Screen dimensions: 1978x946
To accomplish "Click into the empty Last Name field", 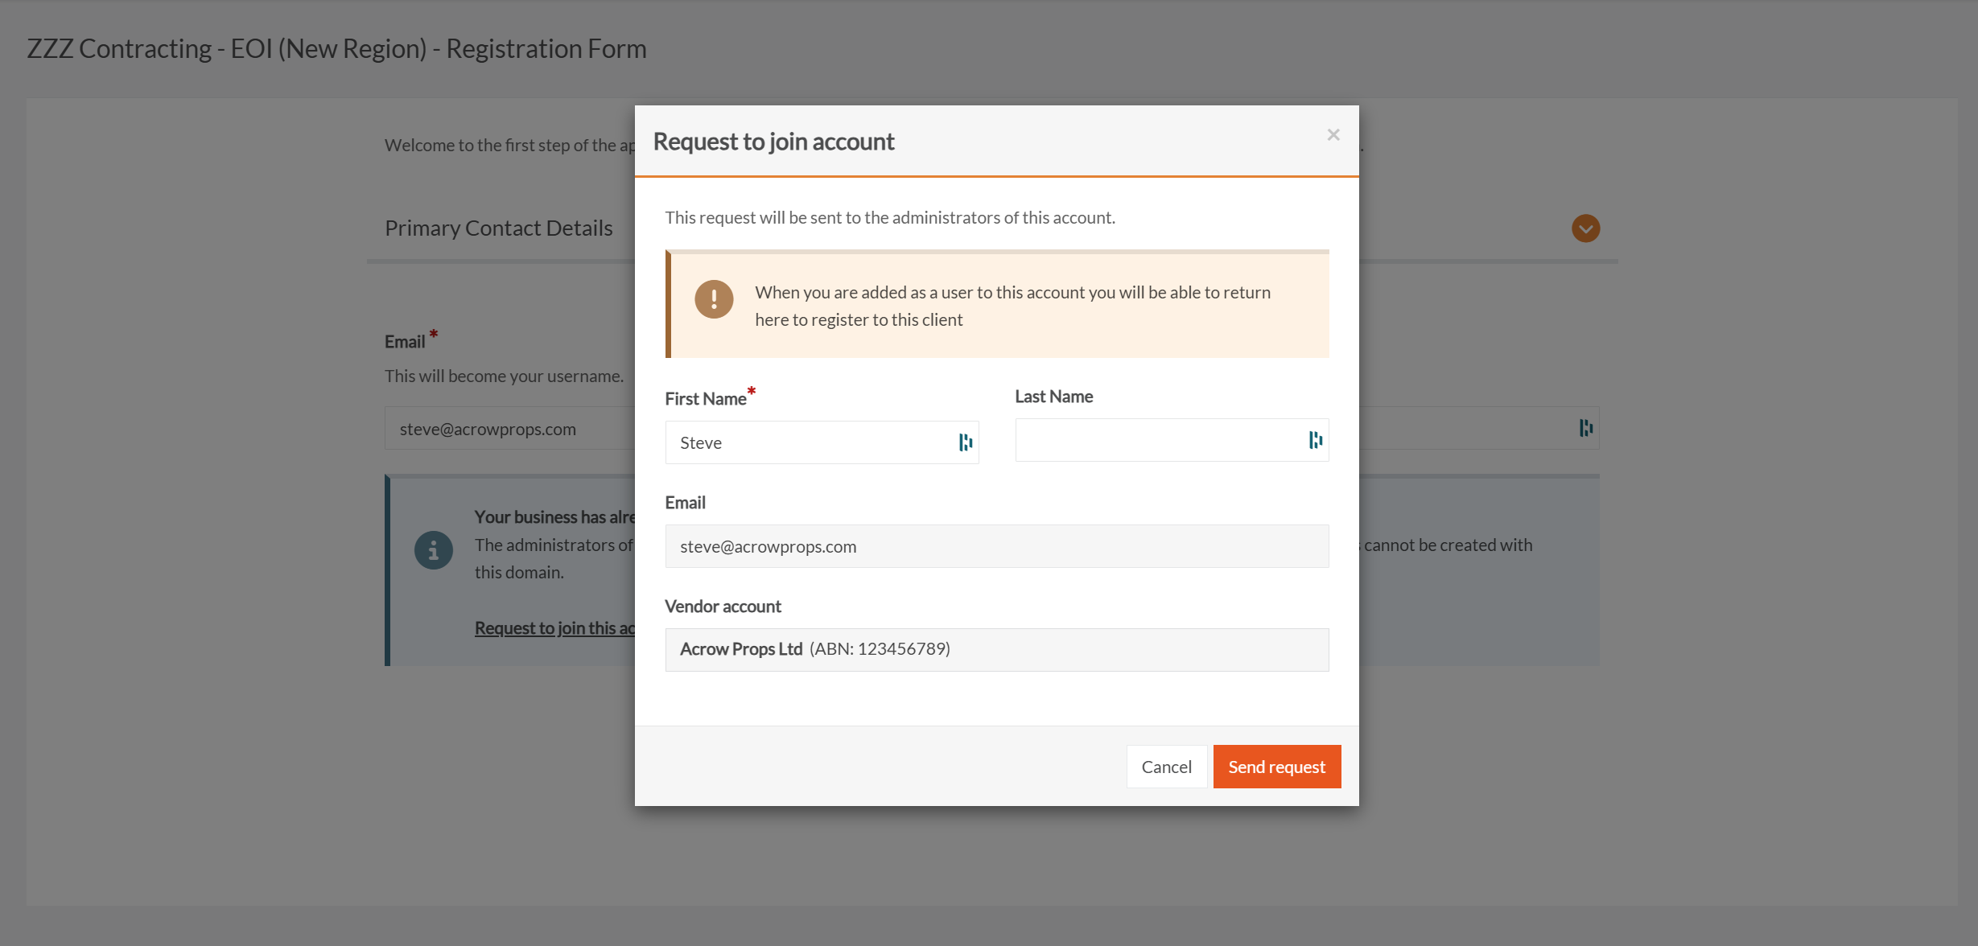I will point(1155,440).
